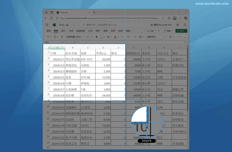Open the 註解 comments button
232x152 pixels.
(x=150, y=31)
